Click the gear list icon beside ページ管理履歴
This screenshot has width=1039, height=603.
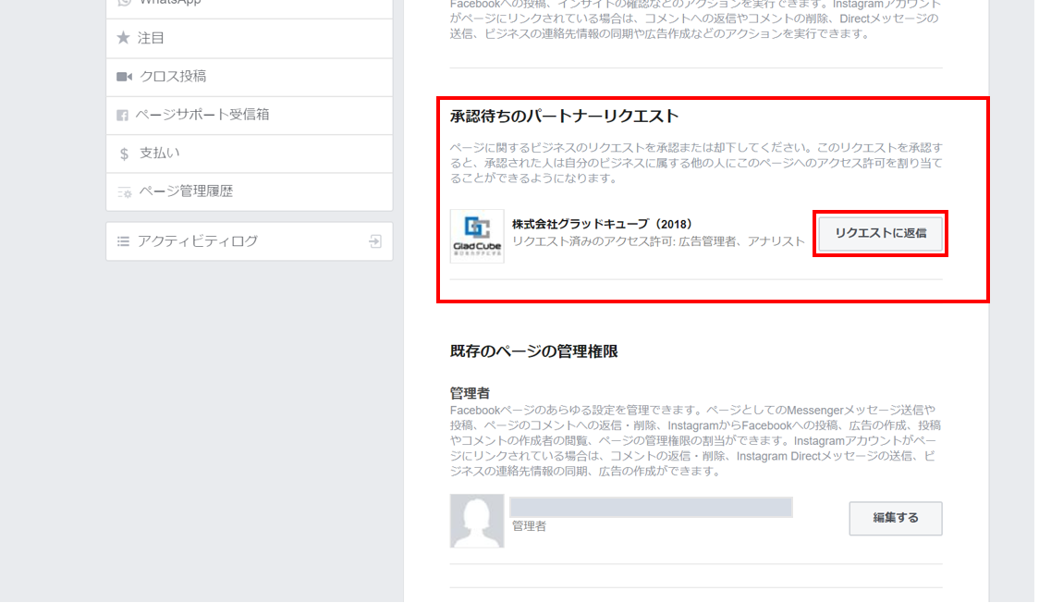tap(124, 192)
